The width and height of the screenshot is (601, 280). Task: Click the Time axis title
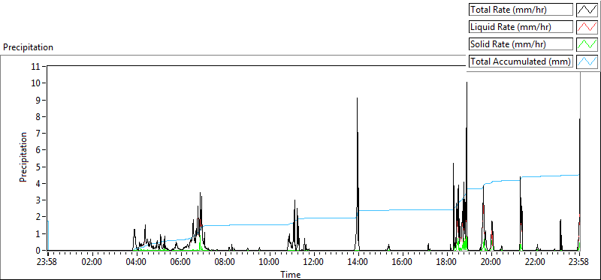pos(291,274)
